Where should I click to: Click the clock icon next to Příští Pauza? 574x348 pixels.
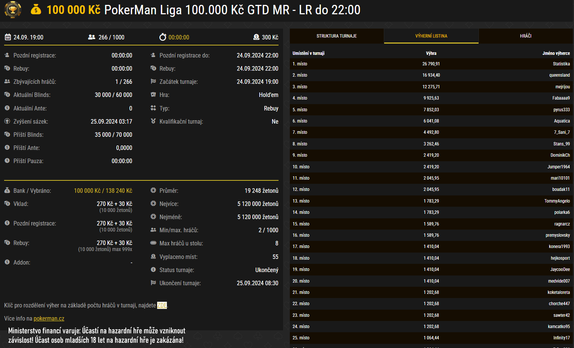[x=7, y=161]
